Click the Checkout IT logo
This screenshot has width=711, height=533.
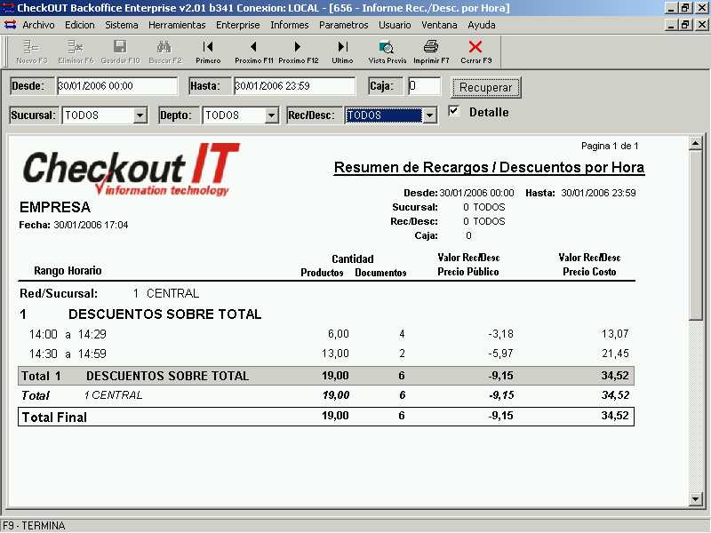tap(131, 170)
